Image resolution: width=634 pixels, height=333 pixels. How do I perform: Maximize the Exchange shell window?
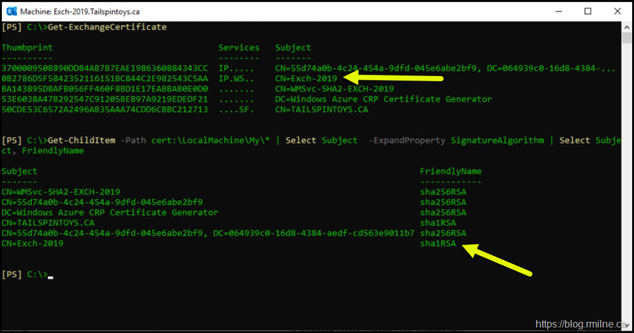587,11
